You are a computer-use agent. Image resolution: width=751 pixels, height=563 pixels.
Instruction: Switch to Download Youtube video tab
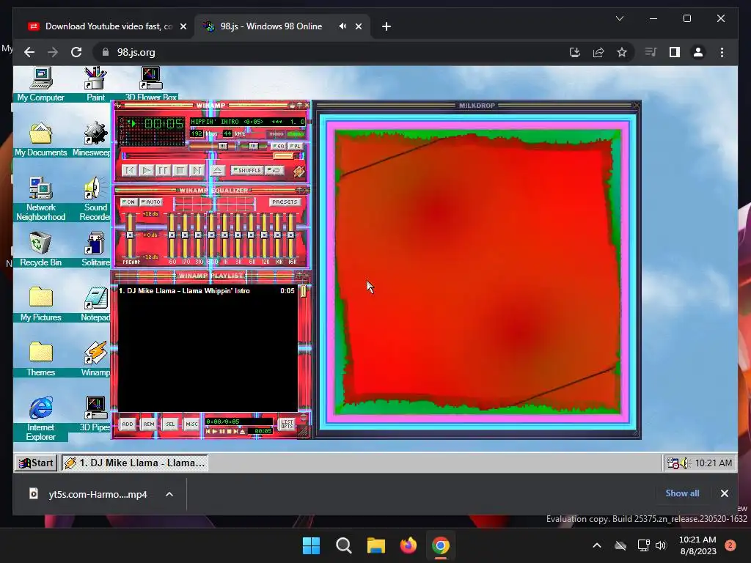click(109, 26)
